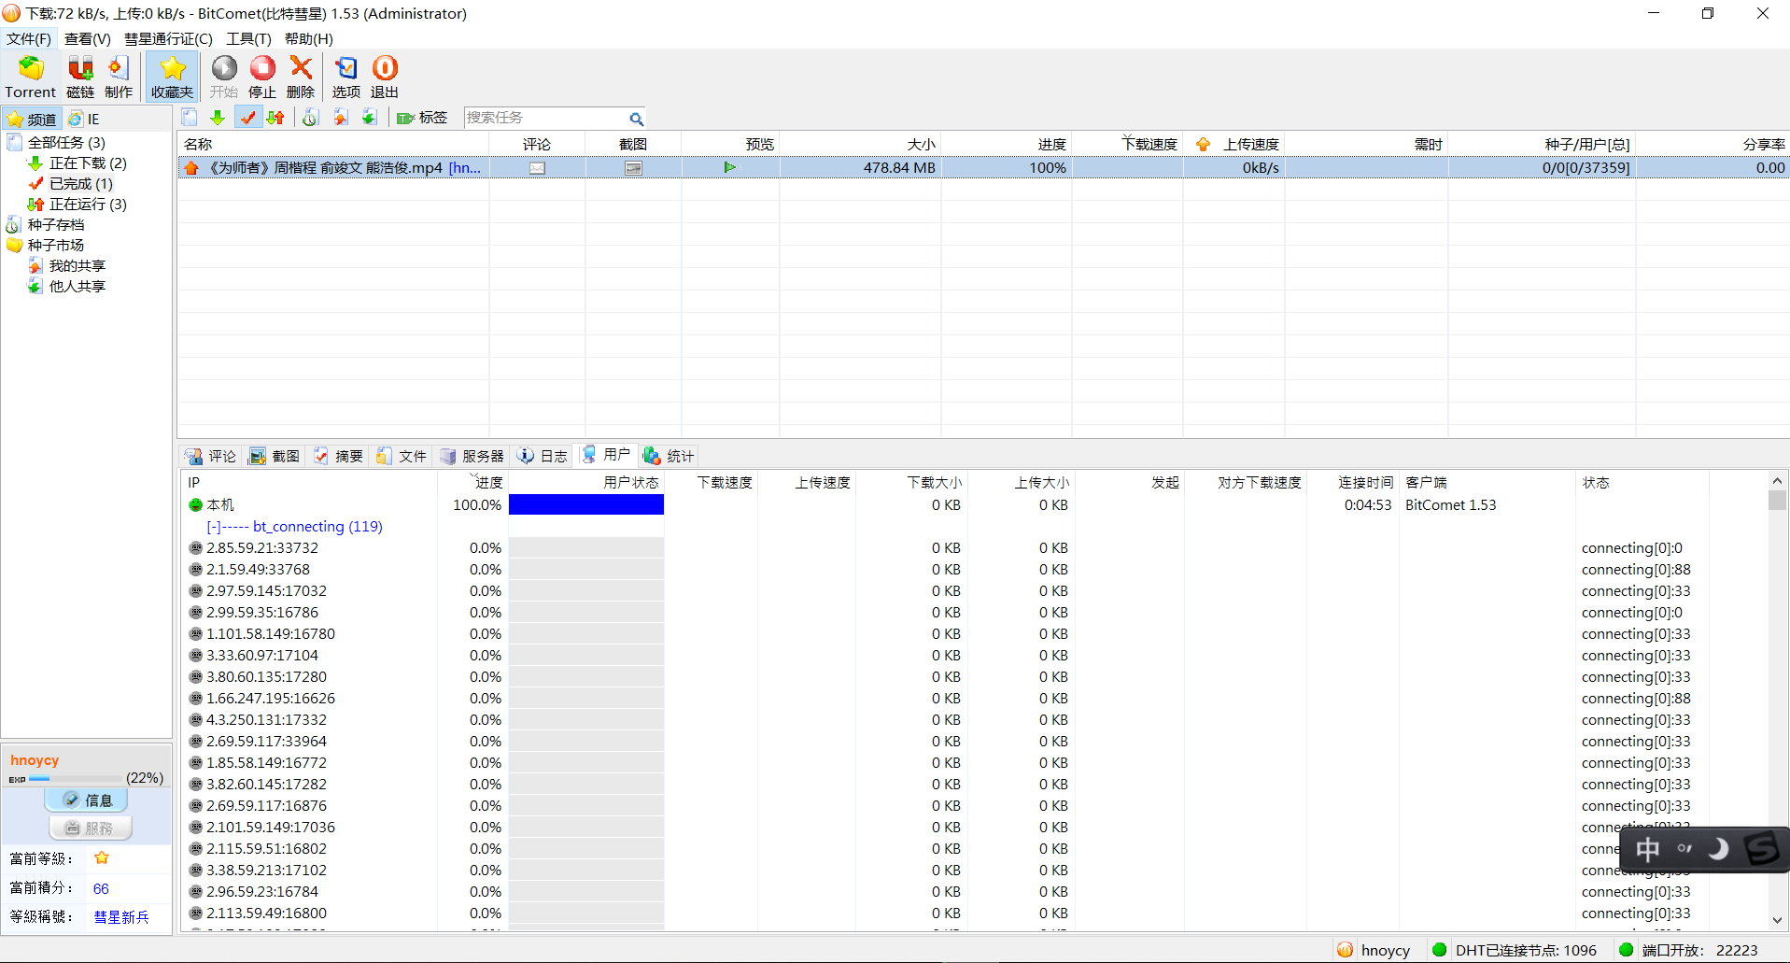The image size is (1790, 963).
Task: Click the magnifier icon in the task search box
Action: (636, 119)
